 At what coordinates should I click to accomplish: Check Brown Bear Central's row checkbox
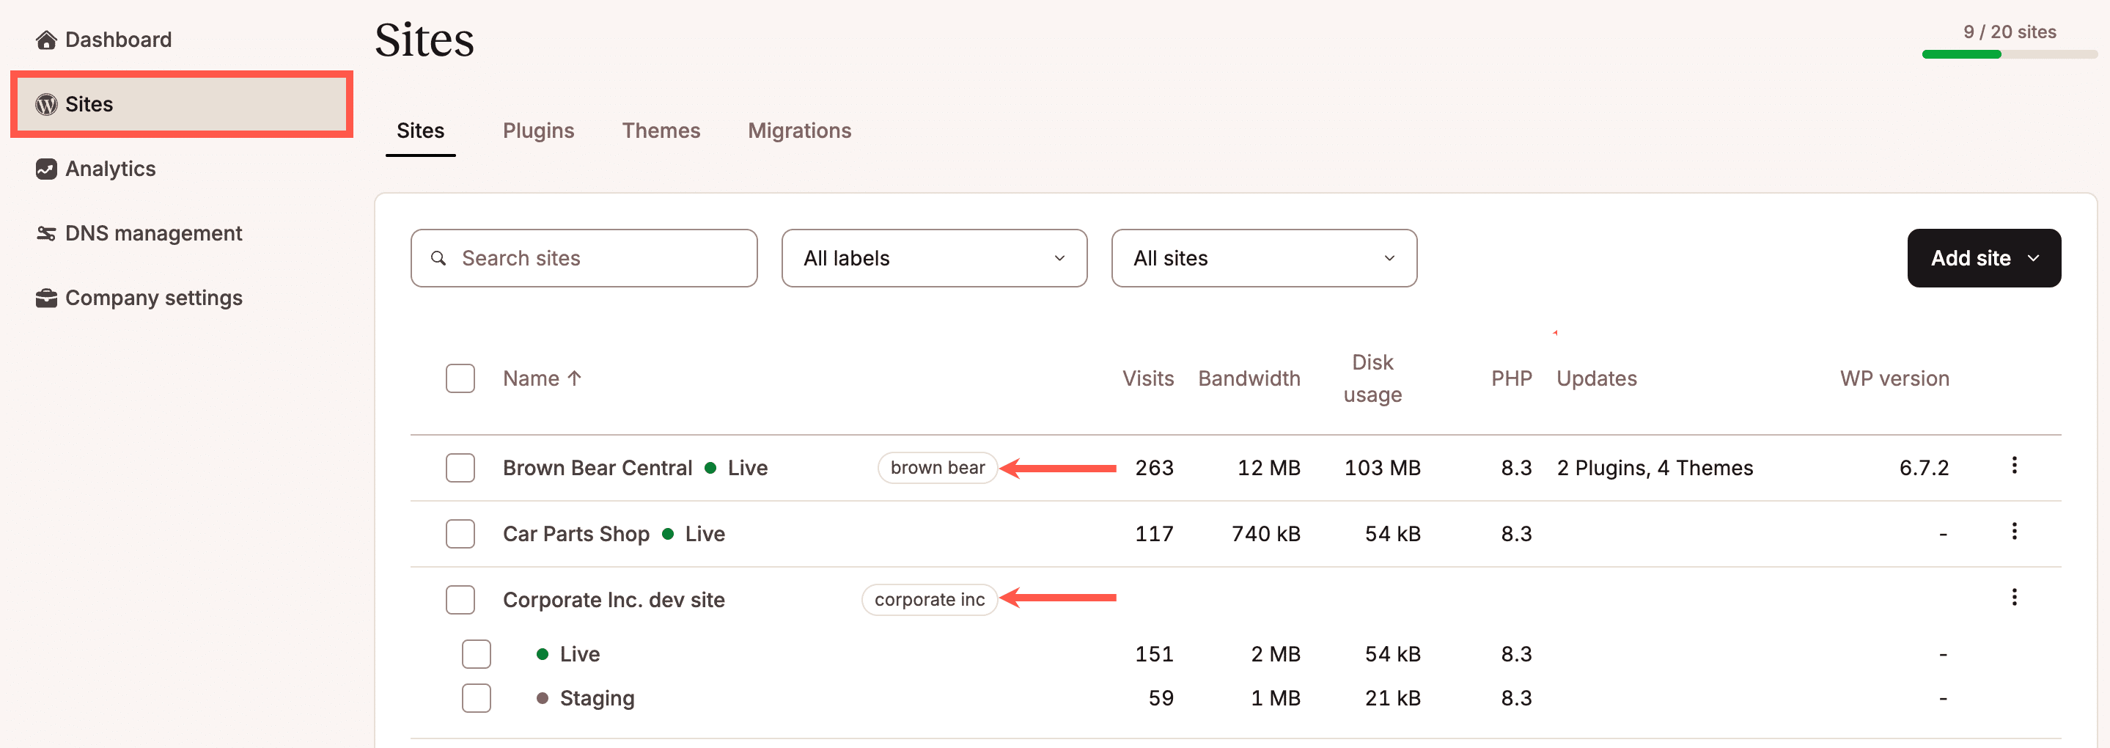pyautogui.click(x=460, y=467)
